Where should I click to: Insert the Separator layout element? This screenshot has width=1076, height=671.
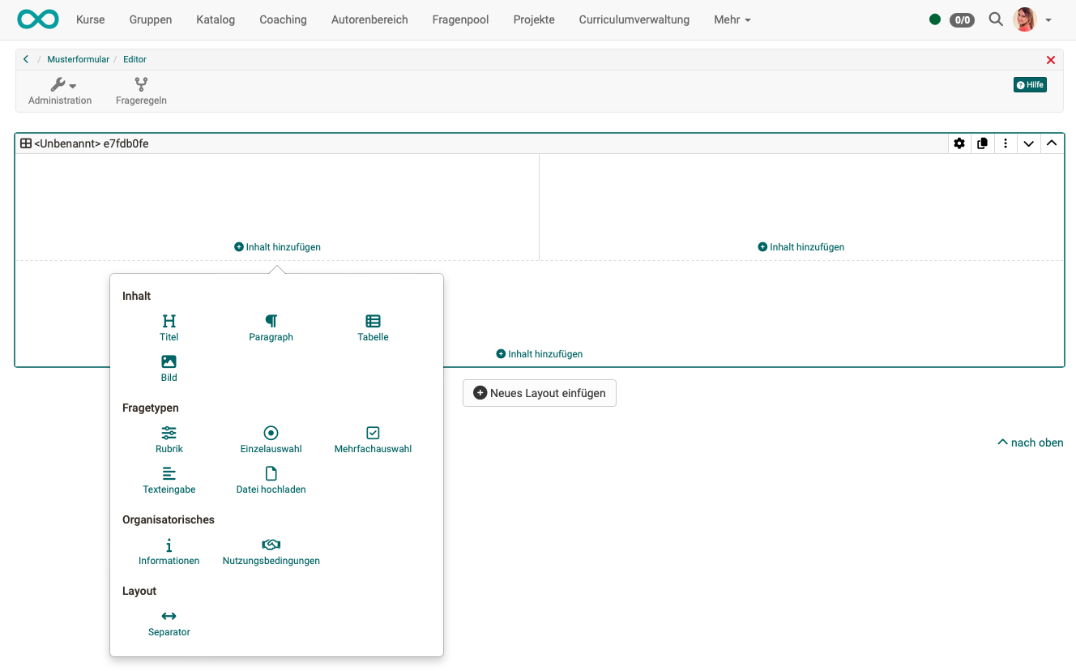coord(169,622)
